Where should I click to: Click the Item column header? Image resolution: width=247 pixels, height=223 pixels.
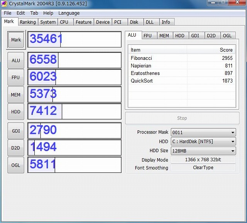(x=157, y=50)
